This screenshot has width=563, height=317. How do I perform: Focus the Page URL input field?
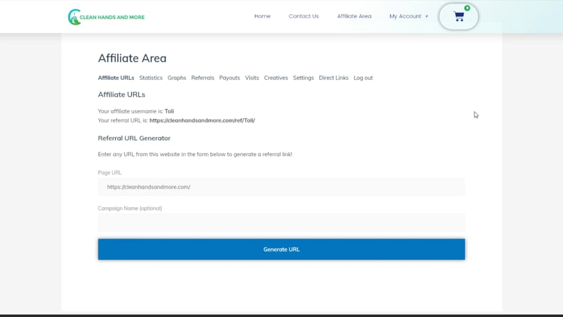pyautogui.click(x=281, y=187)
